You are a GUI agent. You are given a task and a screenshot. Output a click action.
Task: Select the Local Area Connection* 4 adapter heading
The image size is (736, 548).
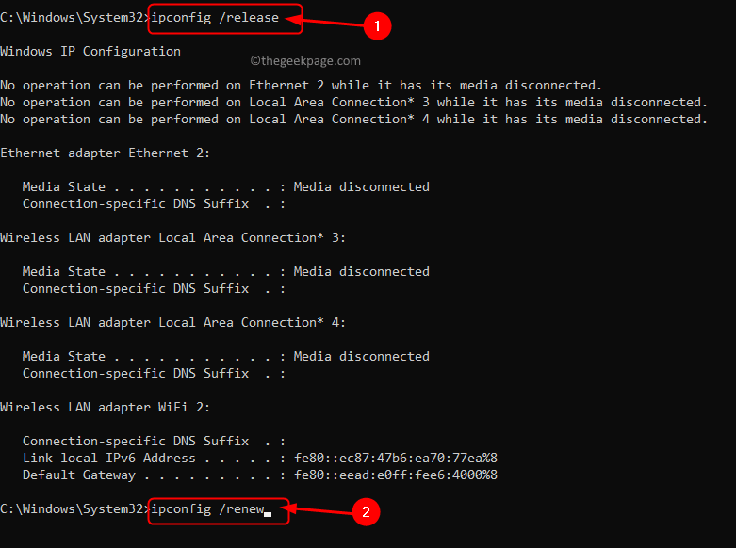point(172,323)
